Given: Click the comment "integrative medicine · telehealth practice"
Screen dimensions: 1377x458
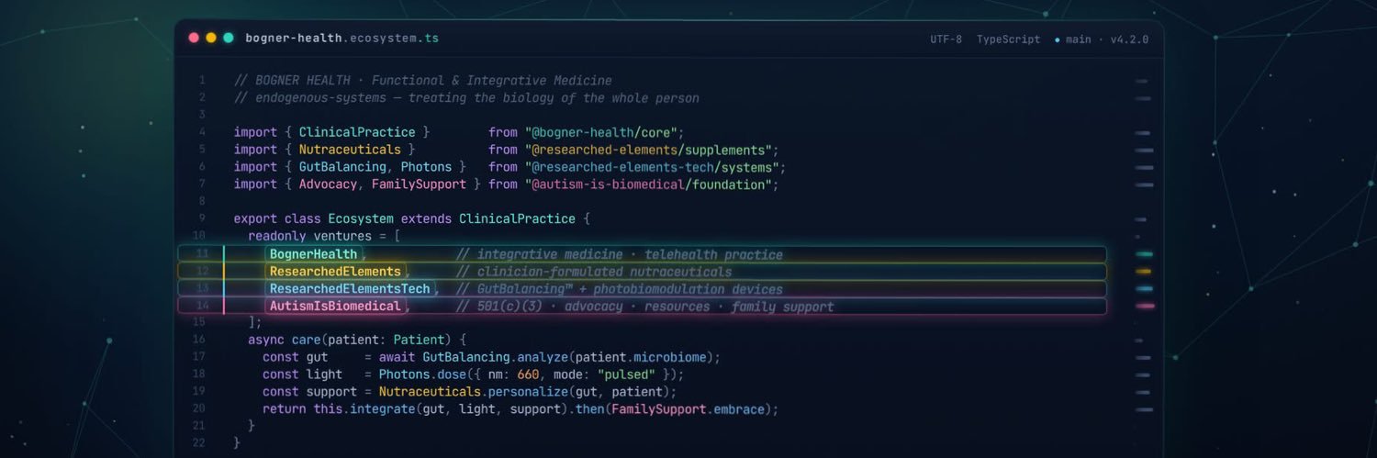Looking at the screenshot, I should click(x=620, y=254).
